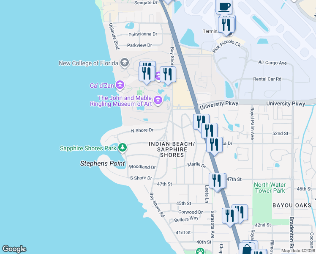
Task: Click the 41st St label
Action: click(183, 232)
